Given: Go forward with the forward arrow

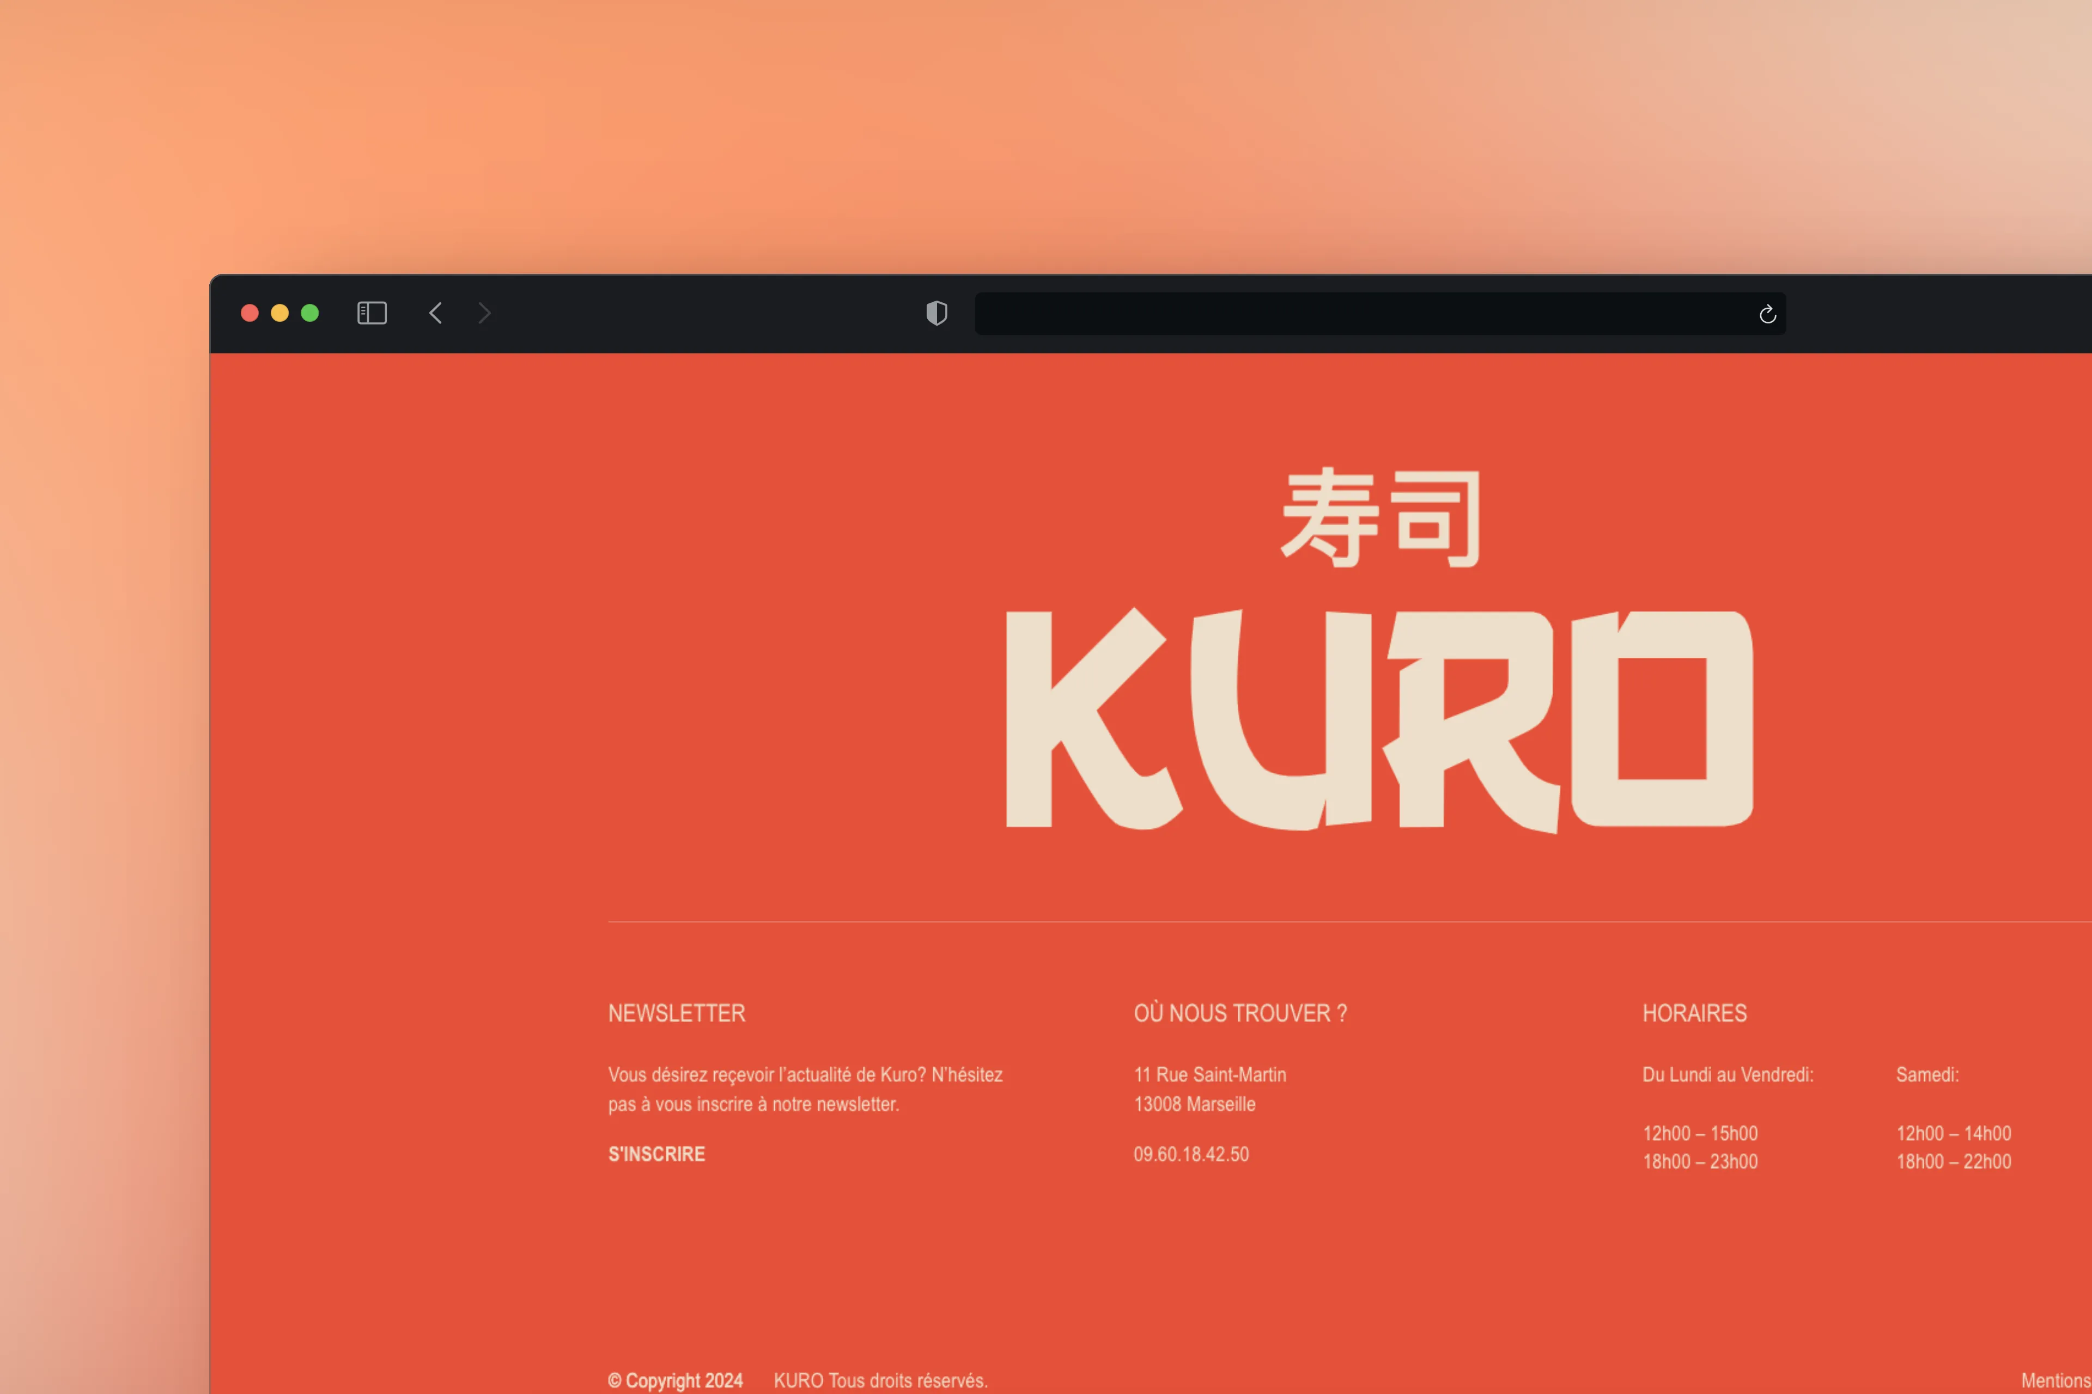Looking at the screenshot, I should point(485,313).
